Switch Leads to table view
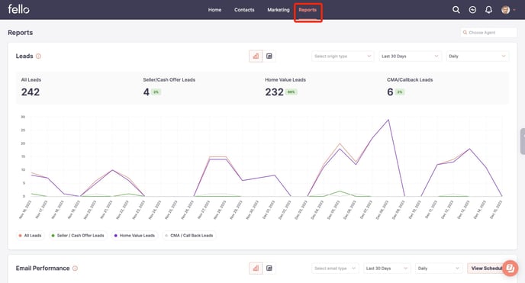Viewport: 525px width, 283px height. click(x=269, y=56)
